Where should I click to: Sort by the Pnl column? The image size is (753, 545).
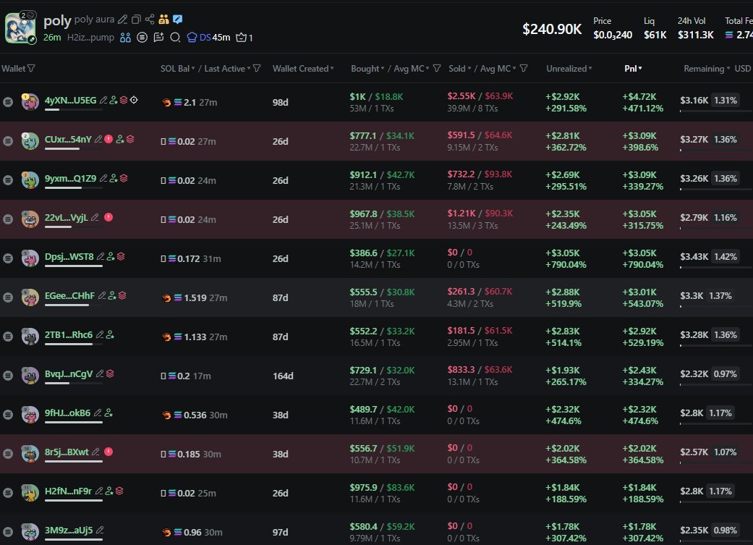pos(633,69)
